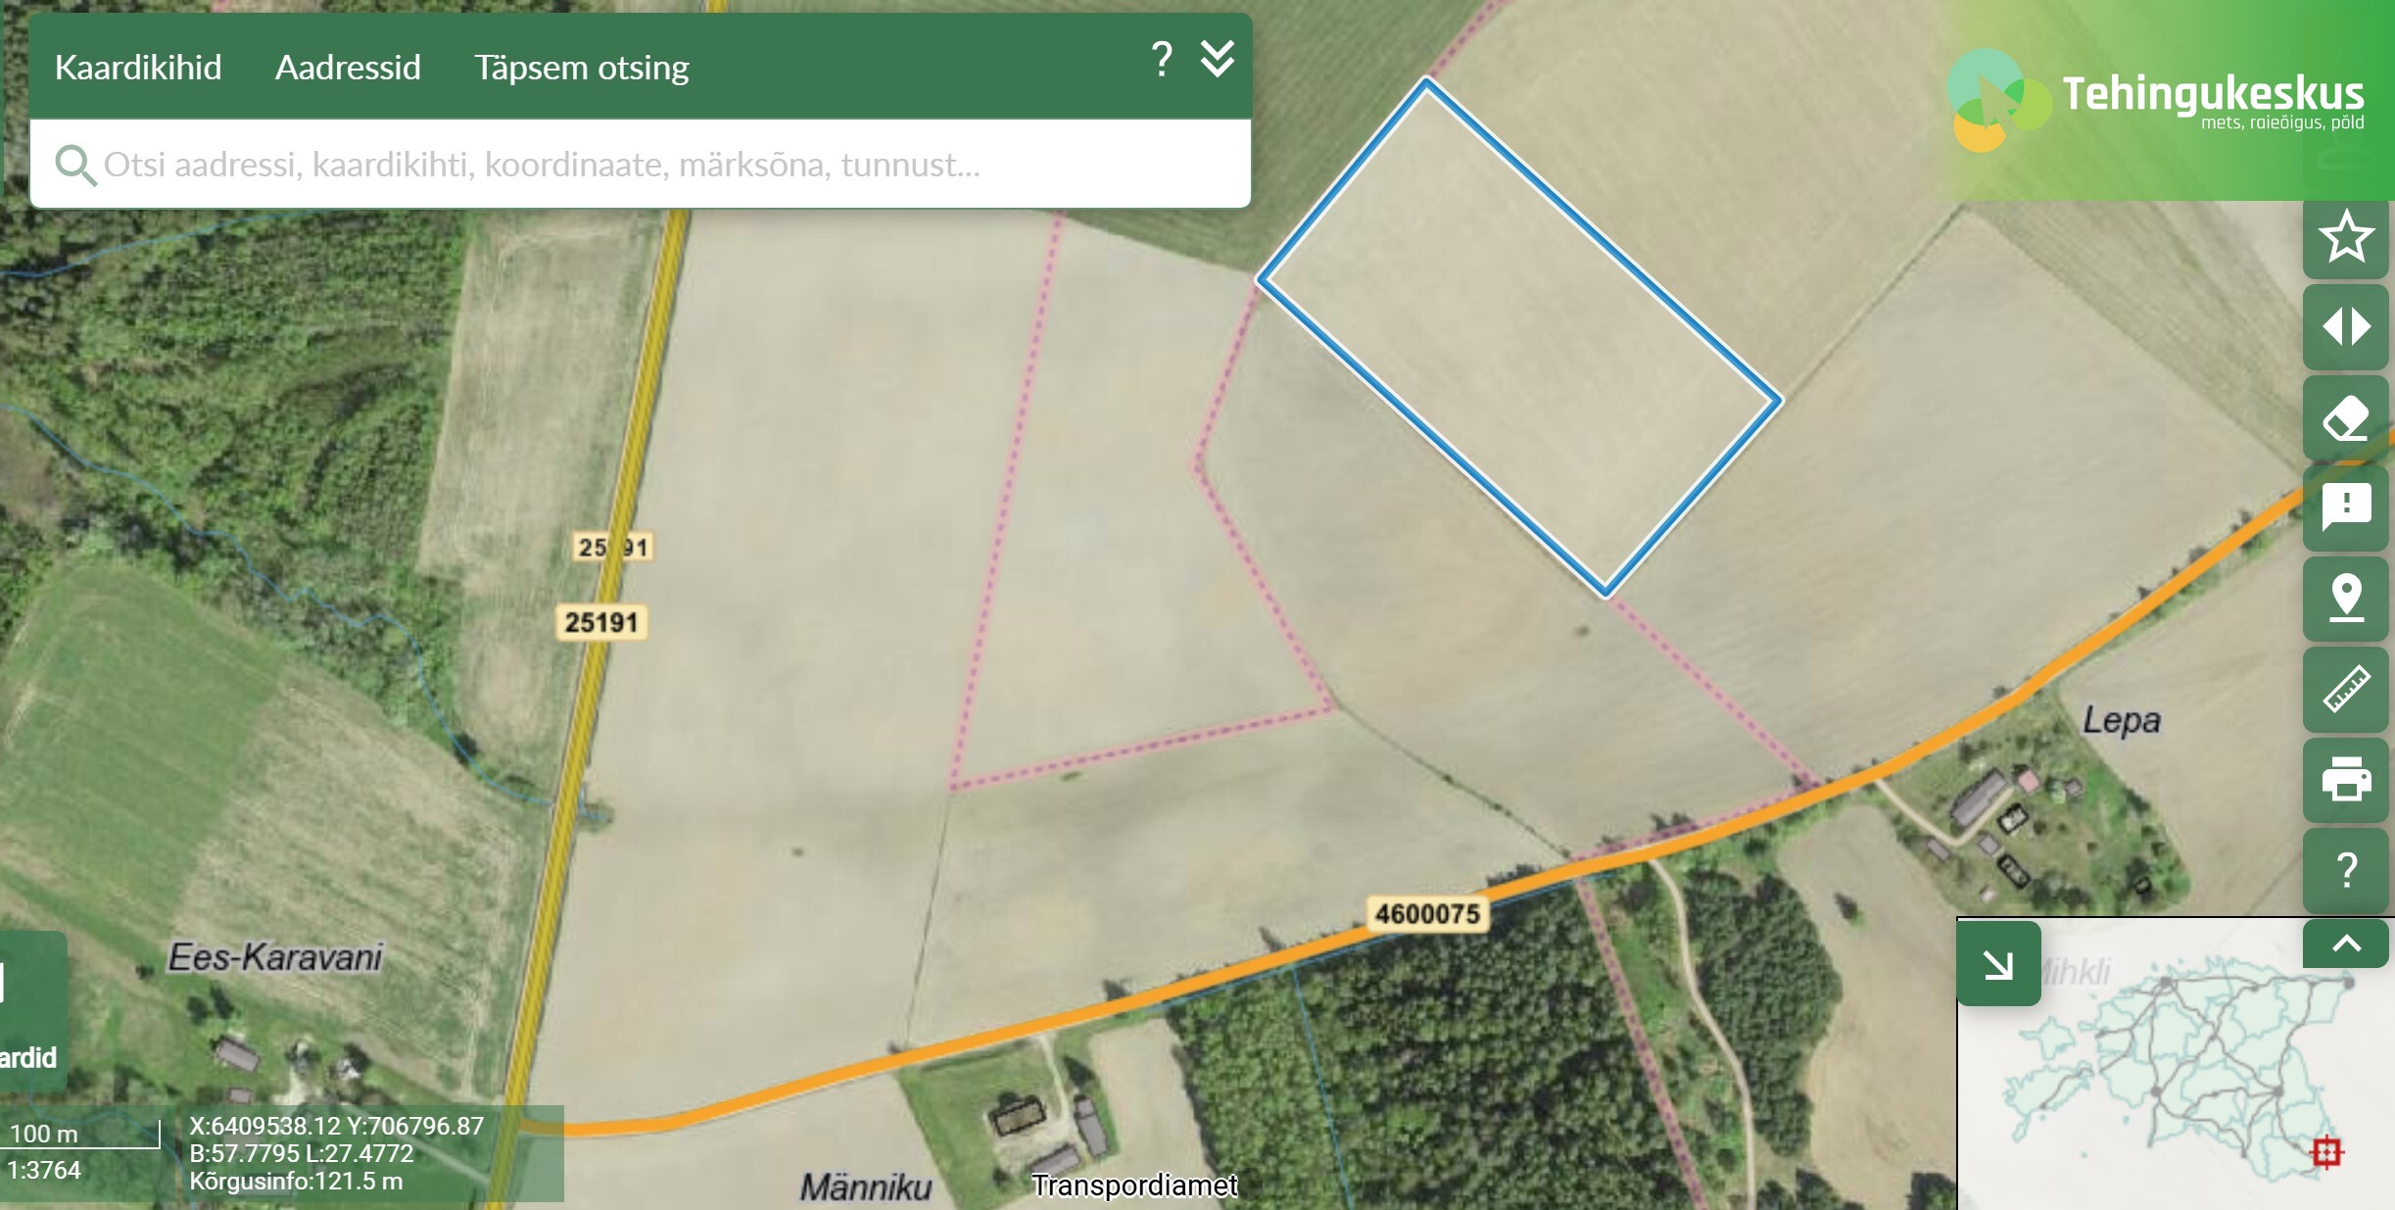The height and width of the screenshot is (1210, 2395).
Task: Collapse the overview minimap arrow button
Action: pyautogui.click(x=1998, y=964)
